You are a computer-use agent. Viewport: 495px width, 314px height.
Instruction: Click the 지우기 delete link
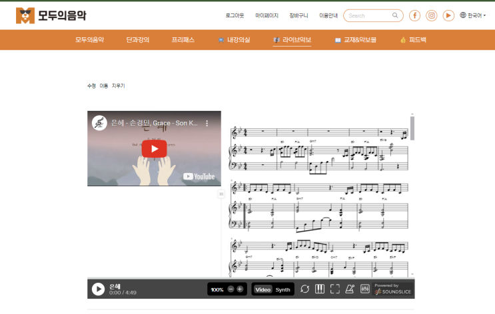(119, 86)
